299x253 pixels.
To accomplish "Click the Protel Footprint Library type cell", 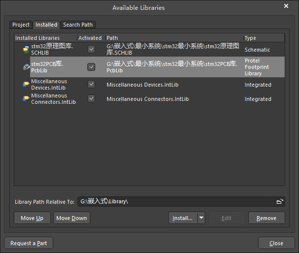I will 257,67.
